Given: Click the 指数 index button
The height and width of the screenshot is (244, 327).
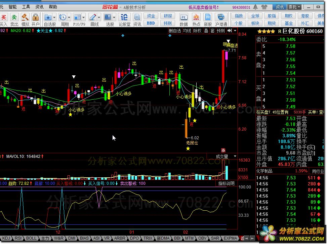Looking at the screenshot, I should (239, 16).
